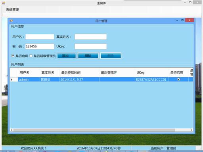Click the row selector arrow for admin
The width and height of the screenshot is (203, 152).
coord(12,80)
